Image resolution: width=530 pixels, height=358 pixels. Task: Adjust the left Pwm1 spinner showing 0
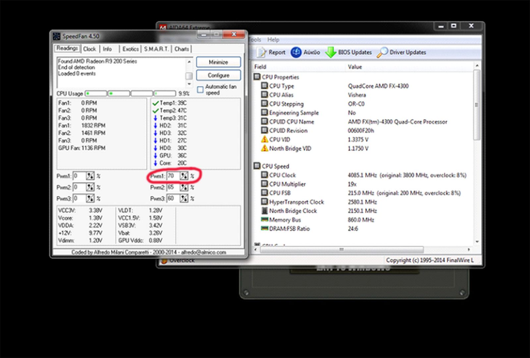(90, 176)
